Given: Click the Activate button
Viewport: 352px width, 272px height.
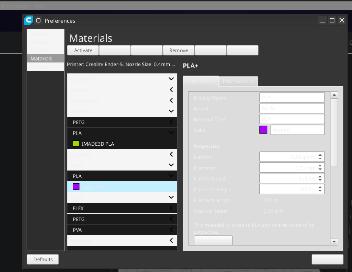Looking at the screenshot, I should pyautogui.click(x=83, y=50).
